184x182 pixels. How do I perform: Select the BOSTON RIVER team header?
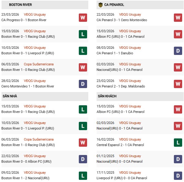pyautogui.click(x=20, y=5)
